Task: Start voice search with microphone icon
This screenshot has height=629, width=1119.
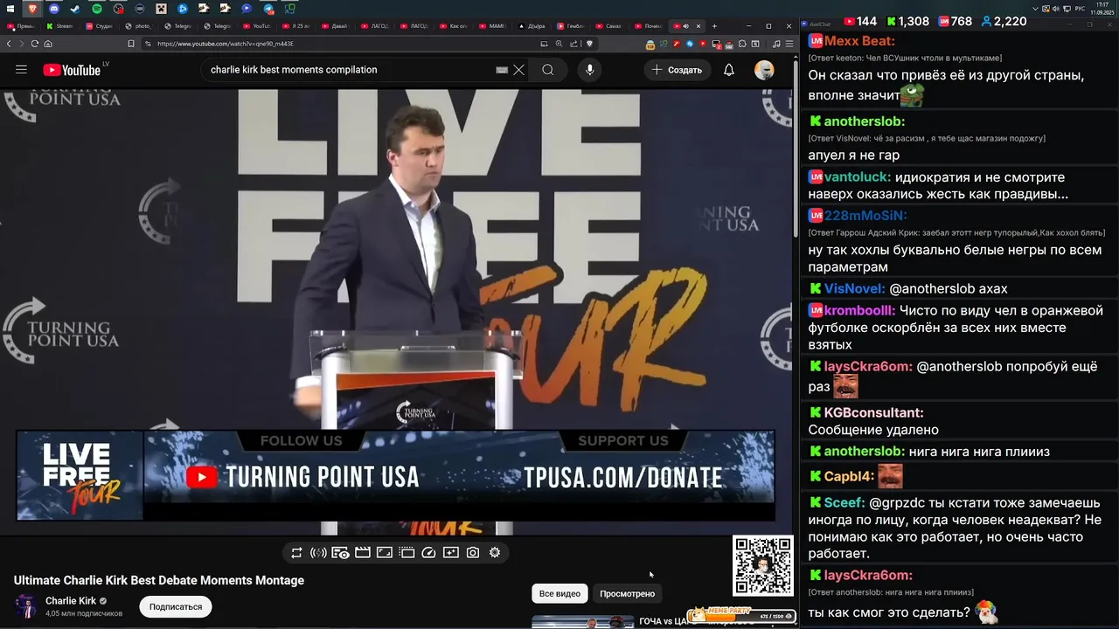Action: (x=590, y=70)
